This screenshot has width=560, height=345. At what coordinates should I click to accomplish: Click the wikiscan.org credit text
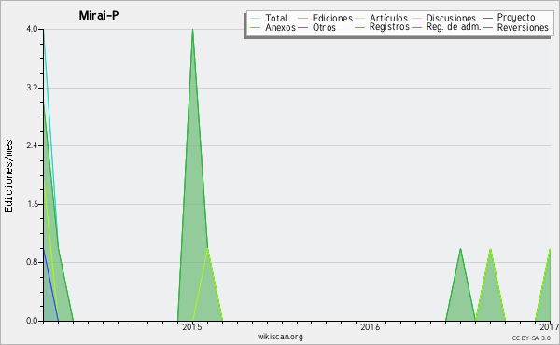[x=280, y=337]
